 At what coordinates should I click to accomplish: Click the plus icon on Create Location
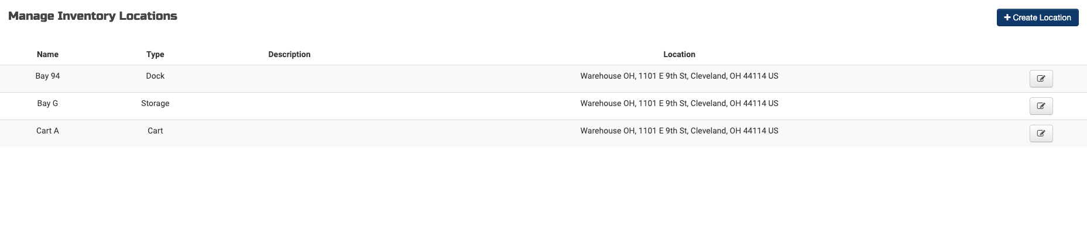pos(1007,17)
